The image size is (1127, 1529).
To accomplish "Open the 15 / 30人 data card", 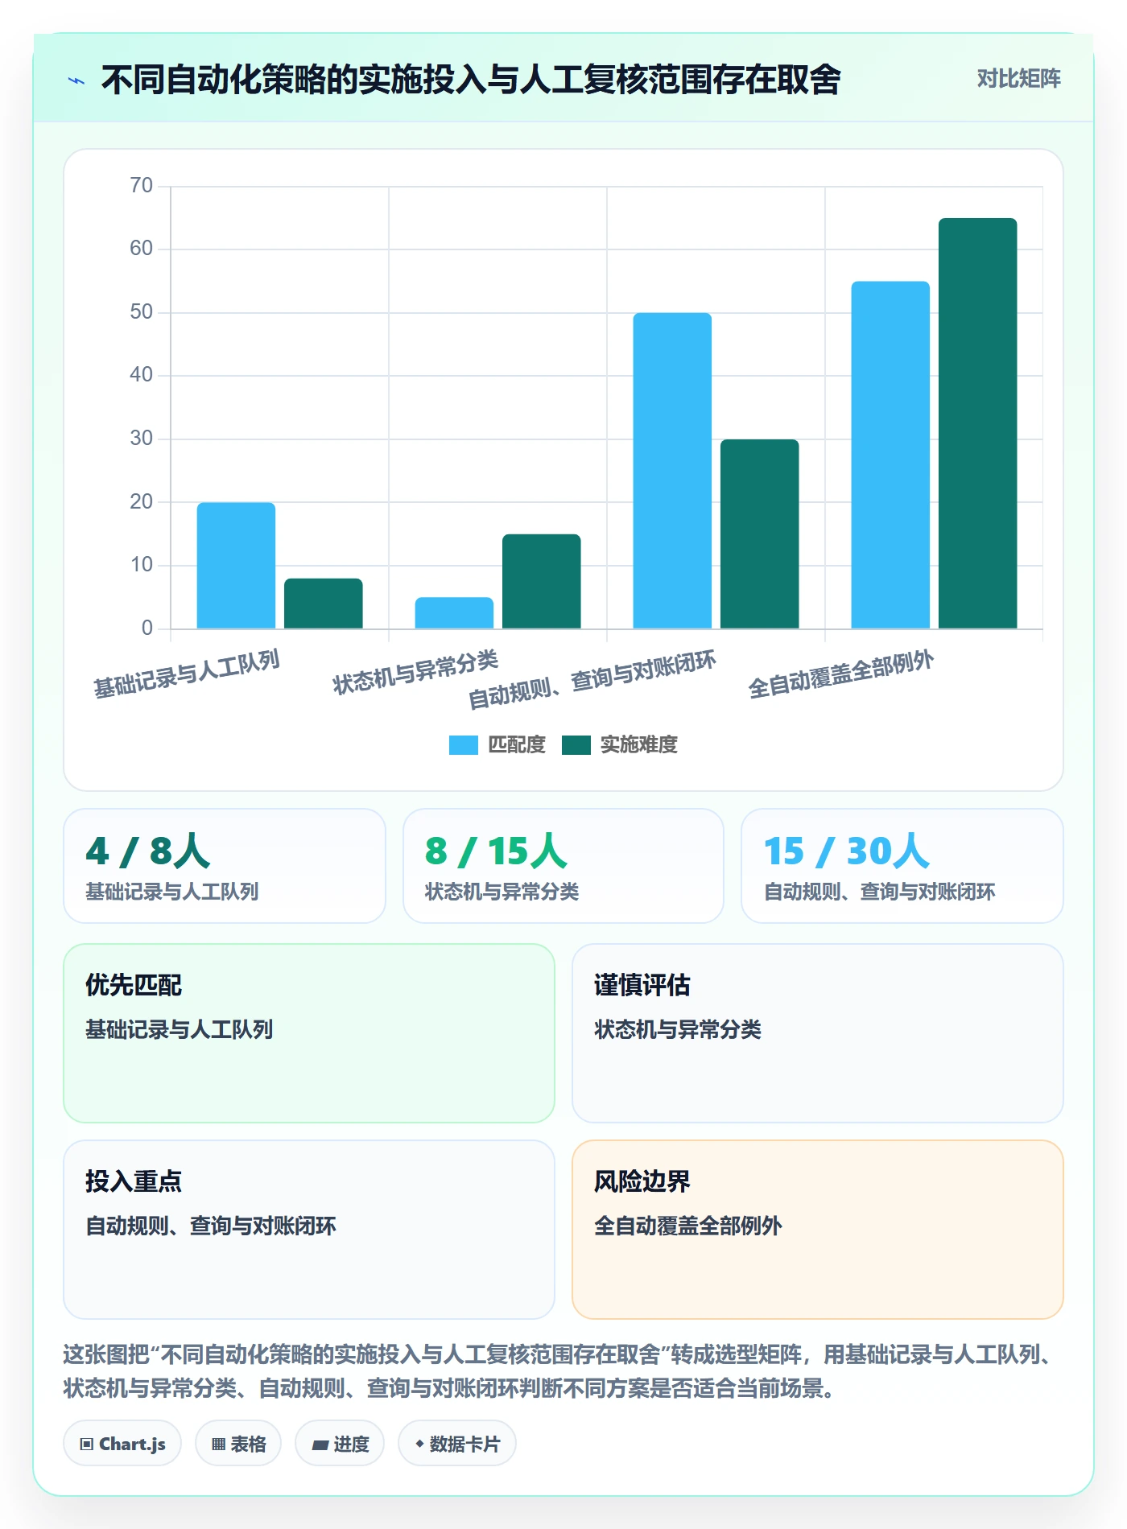I will 902,866.
